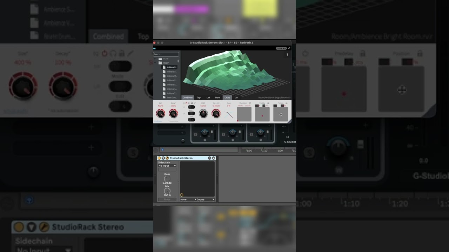449x252 pixels.
Task: Switch to the Front view tab
Action: pyautogui.click(x=217, y=98)
